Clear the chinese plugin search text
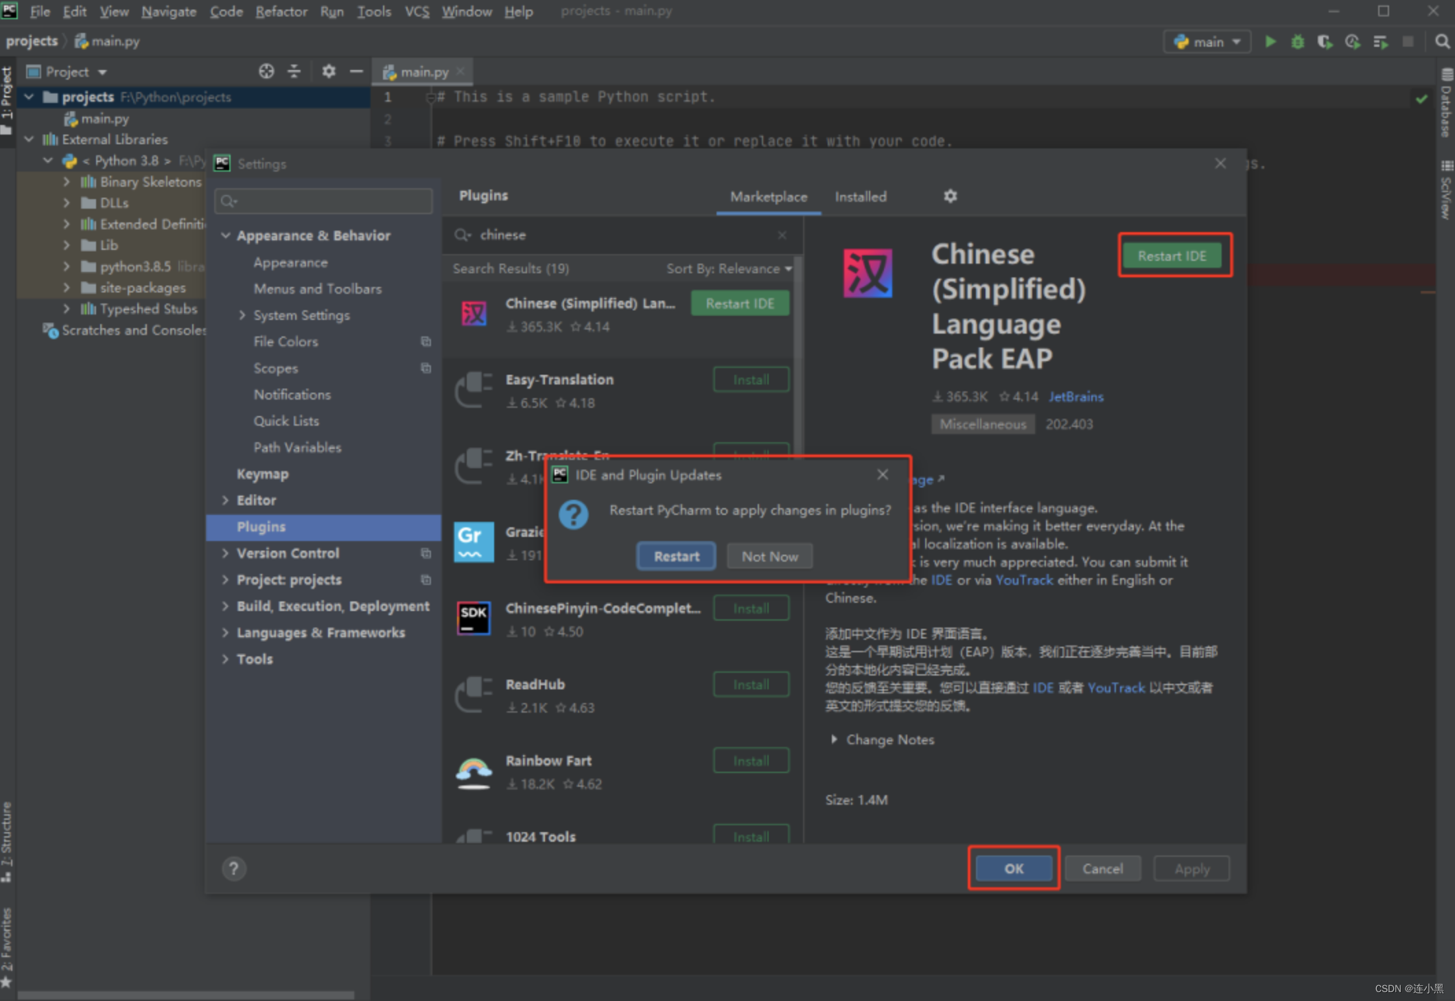This screenshot has width=1455, height=1001. (782, 235)
